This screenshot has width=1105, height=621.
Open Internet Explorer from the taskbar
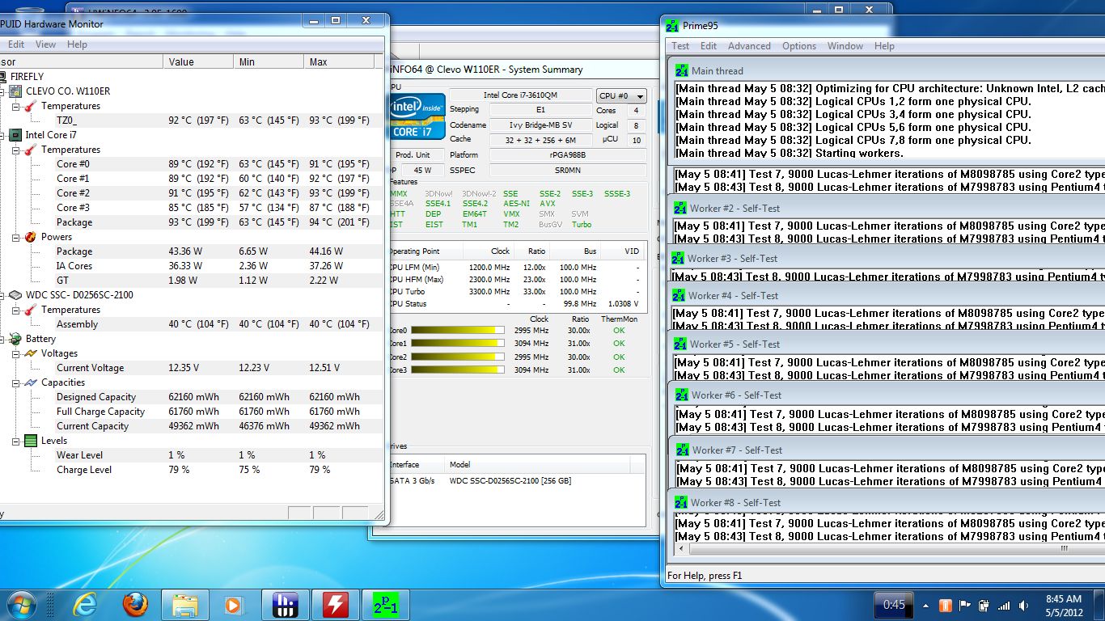tap(85, 604)
